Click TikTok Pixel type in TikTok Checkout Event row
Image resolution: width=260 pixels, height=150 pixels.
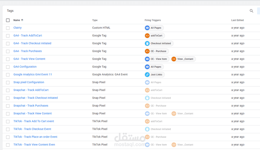point(100,129)
